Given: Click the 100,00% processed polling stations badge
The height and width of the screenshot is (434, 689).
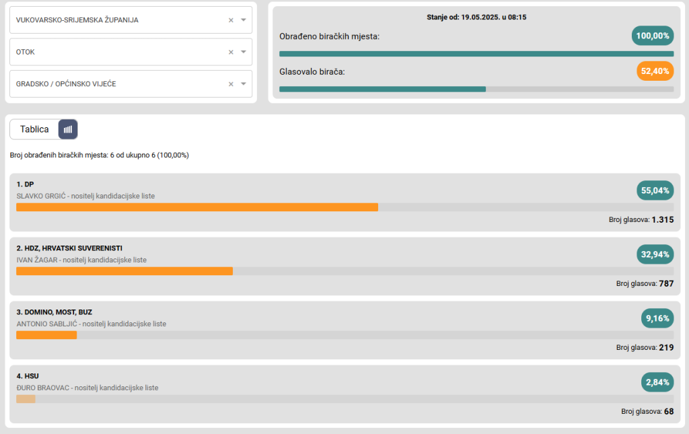Looking at the screenshot, I should (652, 36).
